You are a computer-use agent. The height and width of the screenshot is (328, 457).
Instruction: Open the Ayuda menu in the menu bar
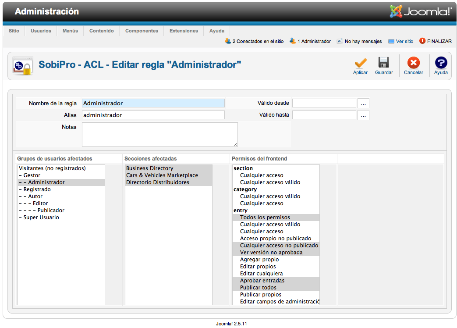point(217,31)
